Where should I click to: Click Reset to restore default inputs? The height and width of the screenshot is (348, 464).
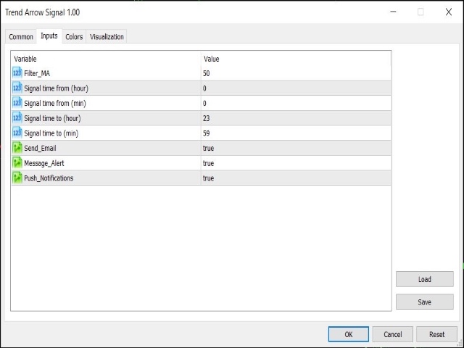tap(436, 334)
